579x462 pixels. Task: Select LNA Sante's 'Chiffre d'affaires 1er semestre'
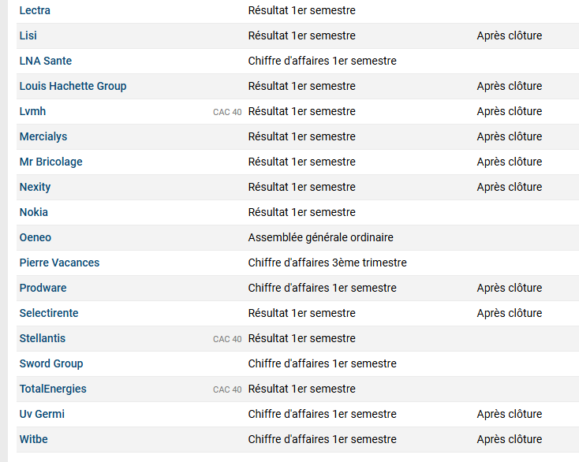click(322, 61)
